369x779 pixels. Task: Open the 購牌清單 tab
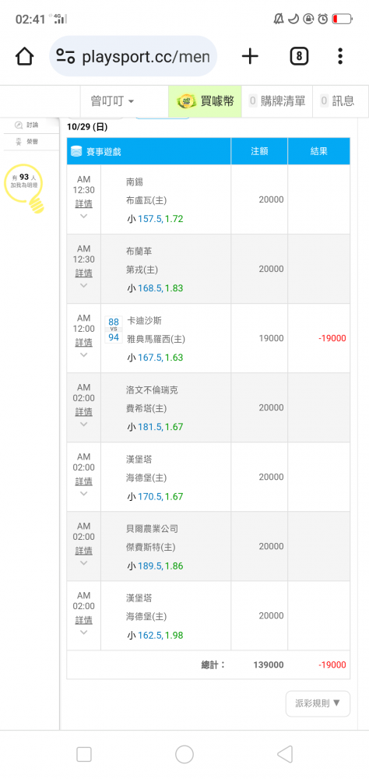[x=277, y=101]
